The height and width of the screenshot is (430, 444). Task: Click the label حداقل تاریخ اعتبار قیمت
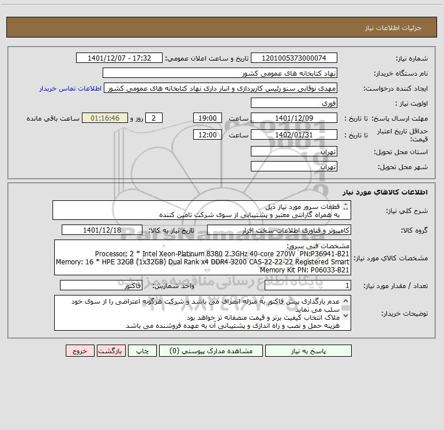tap(402, 135)
